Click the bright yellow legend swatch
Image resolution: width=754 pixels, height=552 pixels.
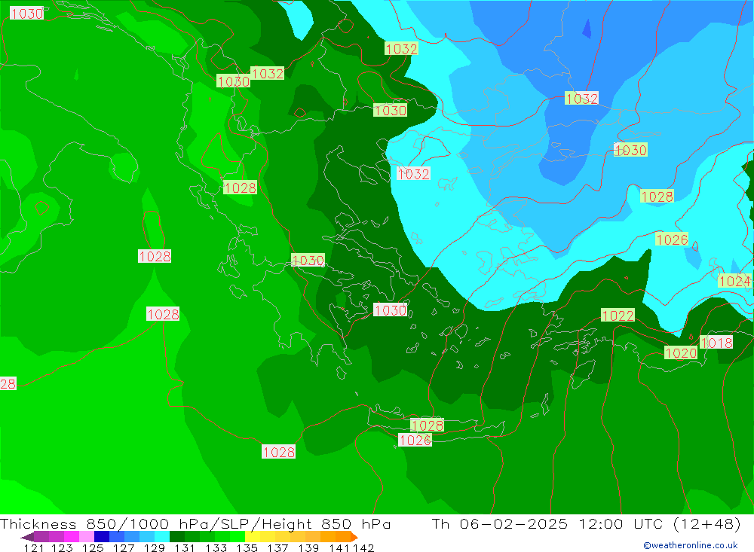tap(253, 537)
